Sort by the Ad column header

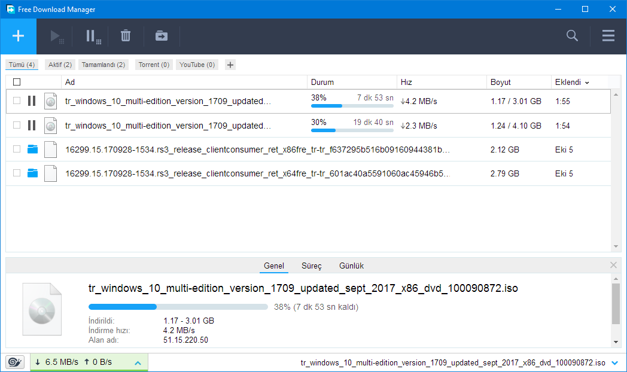(x=184, y=82)
